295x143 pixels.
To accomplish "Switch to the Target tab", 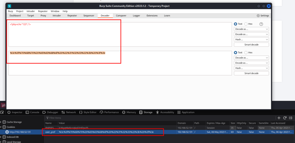I will pyautogui.click(x=31, y=16).
